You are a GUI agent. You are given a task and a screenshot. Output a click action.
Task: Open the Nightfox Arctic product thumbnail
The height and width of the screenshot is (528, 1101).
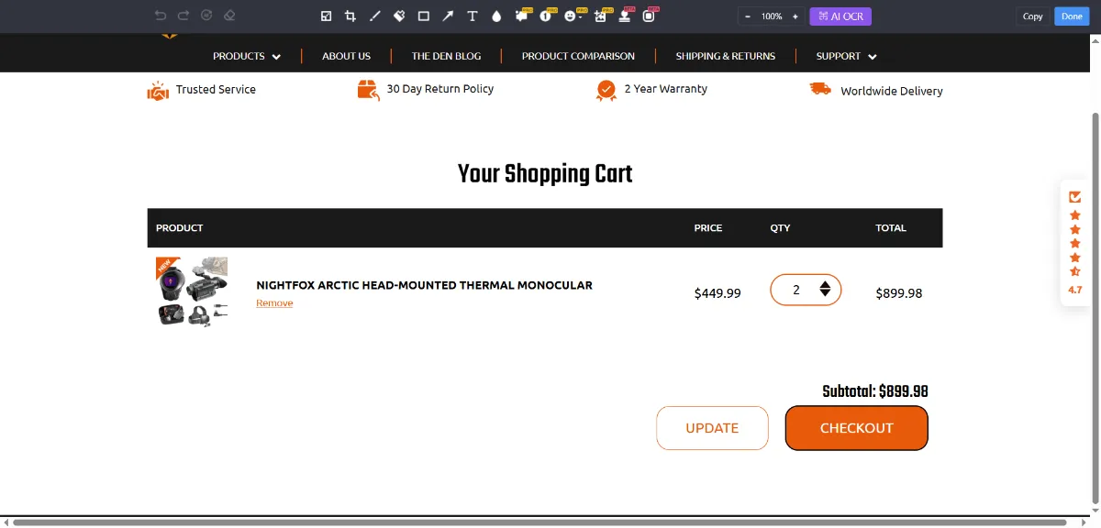192,291
